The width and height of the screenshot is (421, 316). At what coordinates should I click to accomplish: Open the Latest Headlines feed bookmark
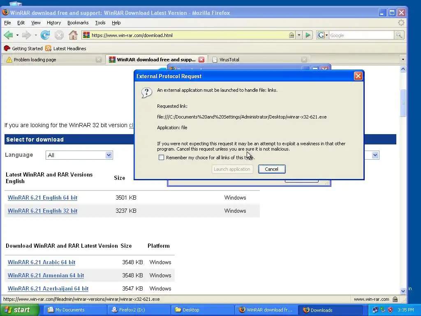pyautogui.click(x=66, y=49)
